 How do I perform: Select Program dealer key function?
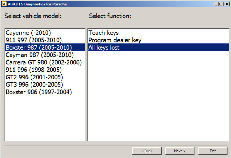[x=115, y=40]
